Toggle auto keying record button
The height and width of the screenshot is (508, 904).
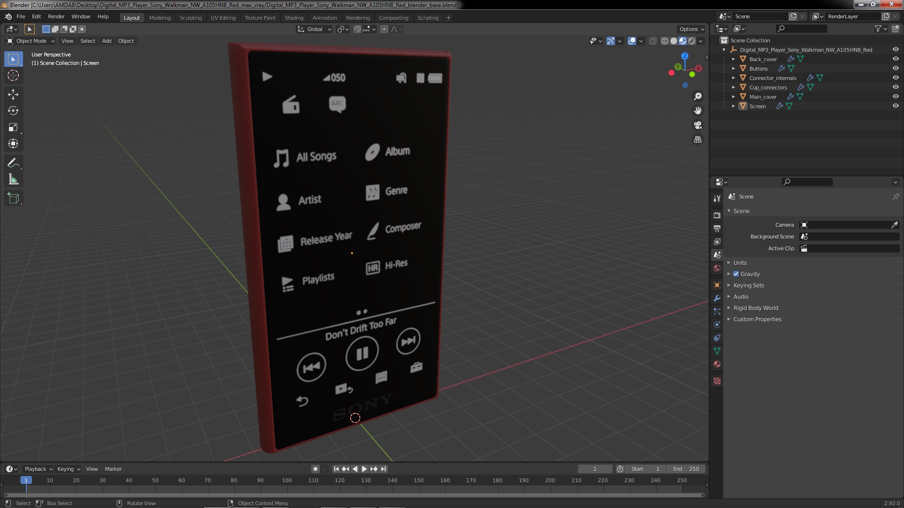[x=315, y=469]
